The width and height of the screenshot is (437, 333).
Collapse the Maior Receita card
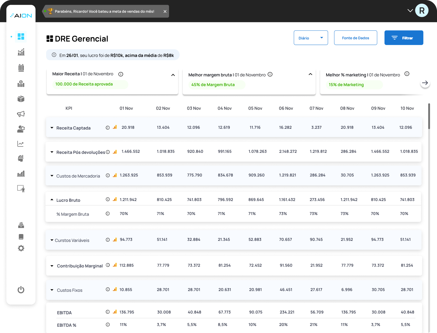point(173,75)
